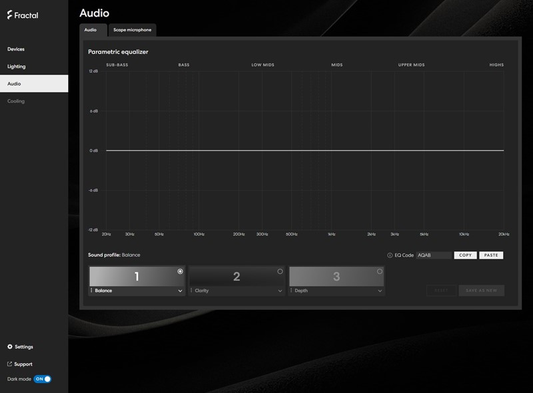This screenshot has height=393, width=533.
Task: Click drag handle dots on Balance profile
Action: 91,291
